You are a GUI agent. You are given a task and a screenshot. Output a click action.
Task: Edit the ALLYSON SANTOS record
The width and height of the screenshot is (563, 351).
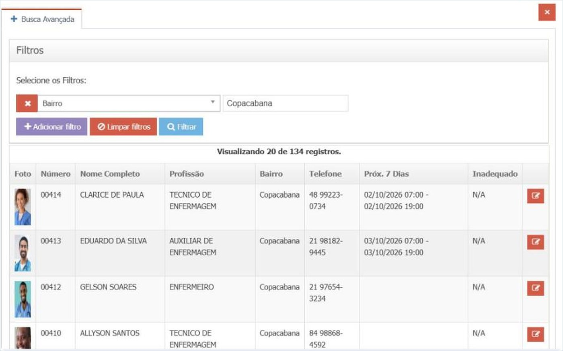tap(535, 334)
